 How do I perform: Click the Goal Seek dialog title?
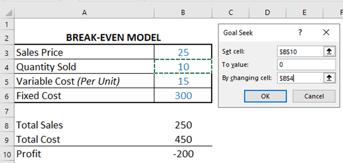tap(238, 33)
